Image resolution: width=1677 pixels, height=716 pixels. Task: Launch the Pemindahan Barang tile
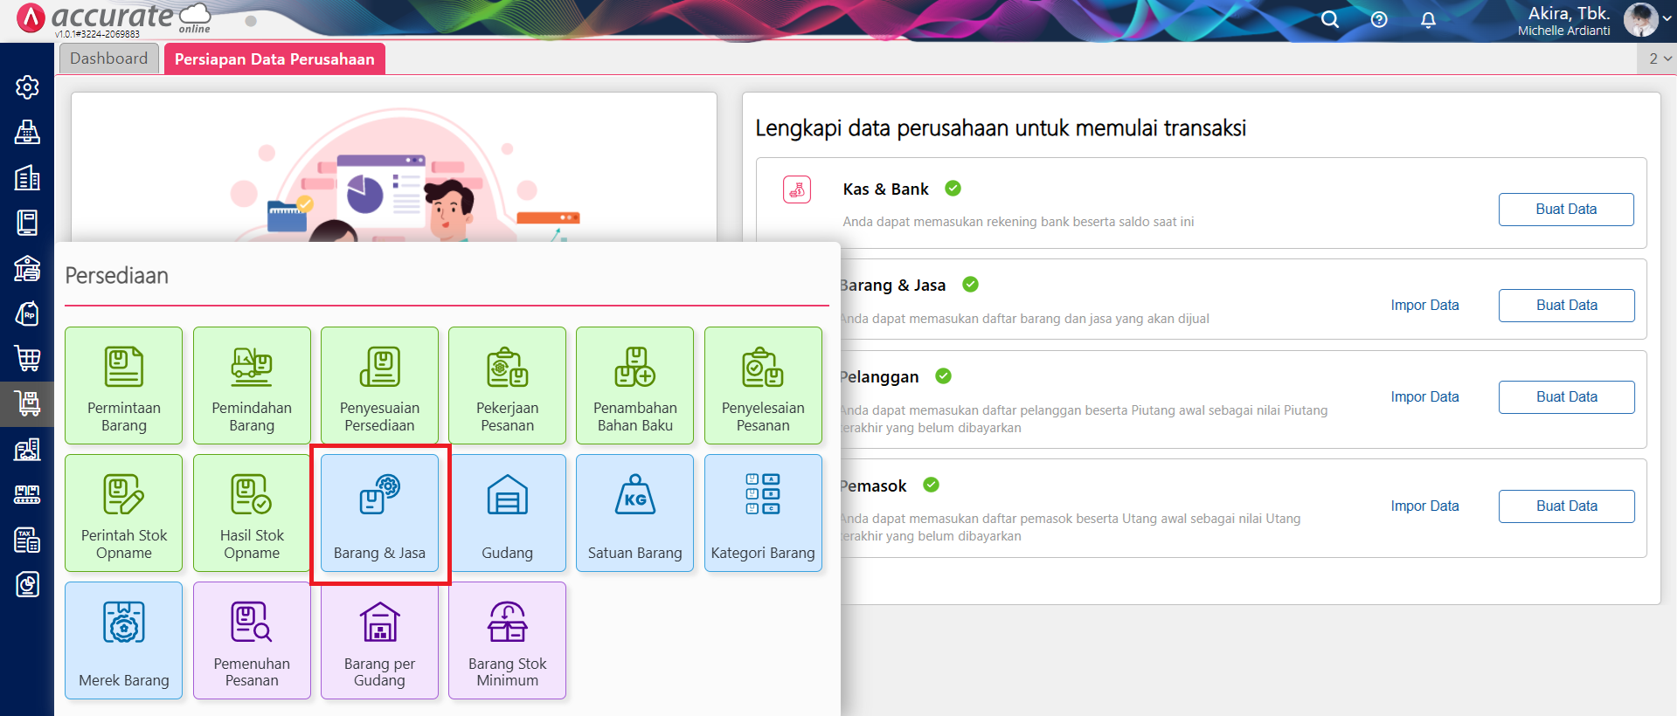[252, 385]
